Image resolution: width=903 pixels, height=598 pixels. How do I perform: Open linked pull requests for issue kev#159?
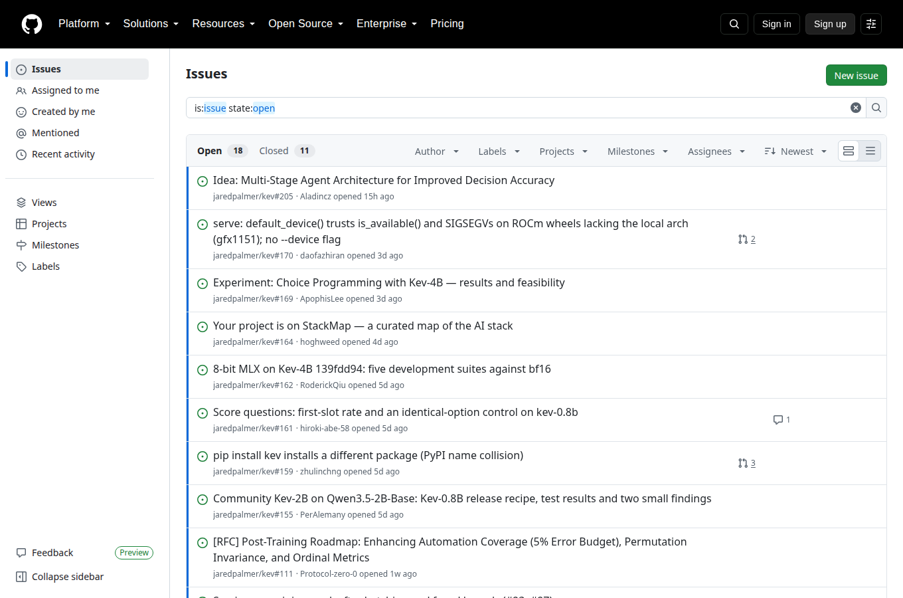point(747,463)
